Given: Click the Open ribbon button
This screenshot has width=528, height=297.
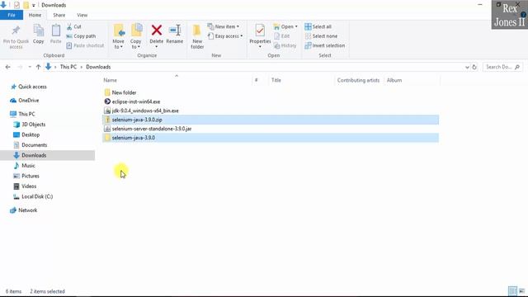Looking at the screenshot, I should pyautogui.click(x=285, y=26).
